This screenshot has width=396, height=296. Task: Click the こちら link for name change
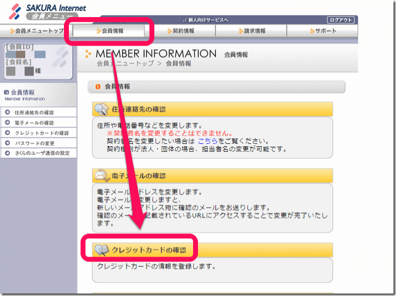207,141
